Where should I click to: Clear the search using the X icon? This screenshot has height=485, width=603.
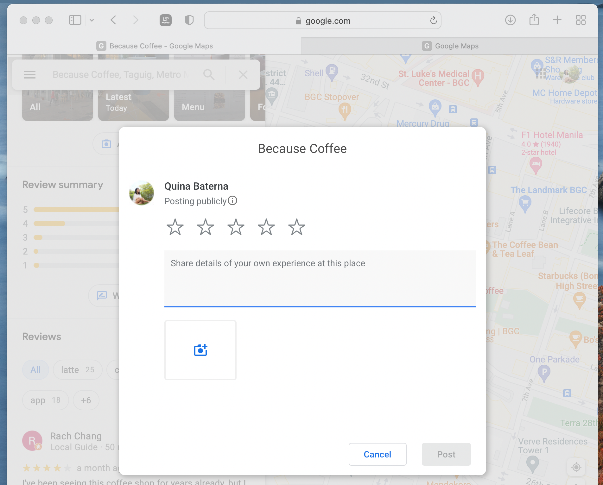243,74
